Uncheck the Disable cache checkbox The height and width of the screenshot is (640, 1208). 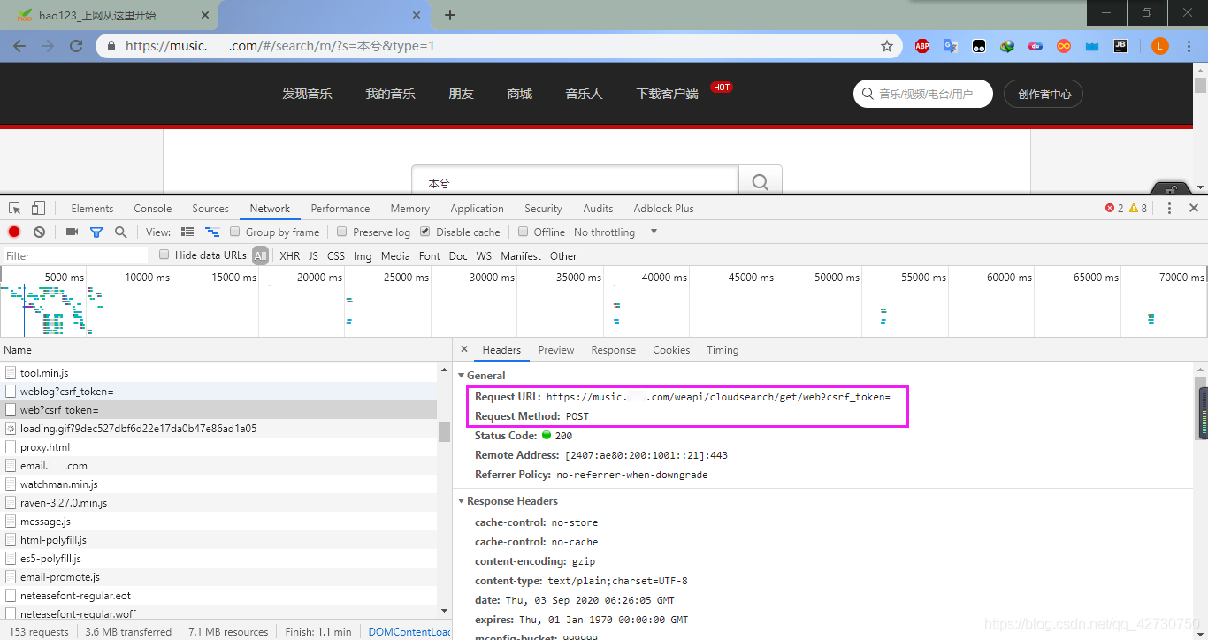[425, 232]
